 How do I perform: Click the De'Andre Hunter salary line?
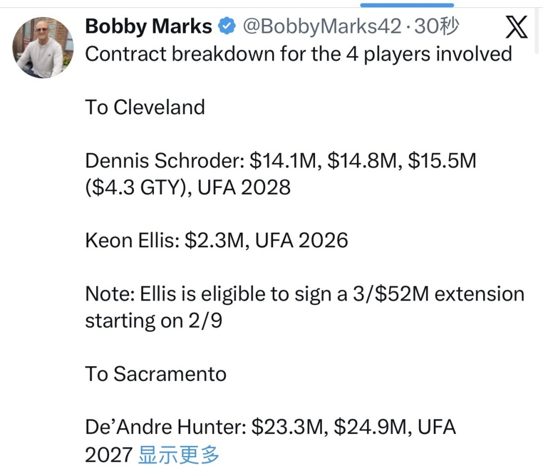[x=270, y=427]
